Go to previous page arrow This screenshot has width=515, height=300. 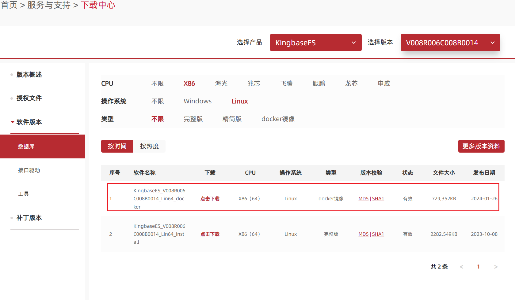pyautogui.click(x=462, y=267)
